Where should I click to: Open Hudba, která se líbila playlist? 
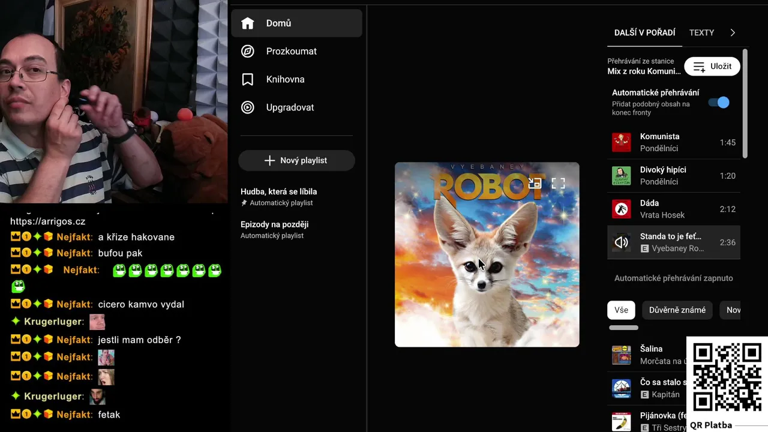(278, 197)
